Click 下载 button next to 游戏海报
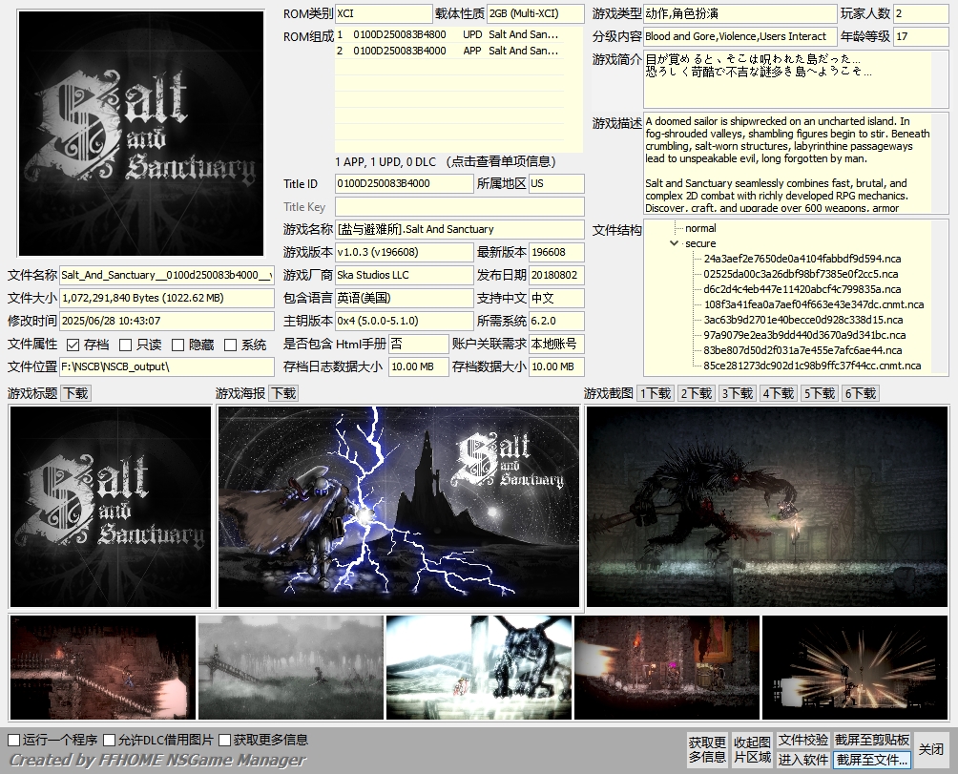Screen dimensions: 958x774 click(x=283, y=393)
